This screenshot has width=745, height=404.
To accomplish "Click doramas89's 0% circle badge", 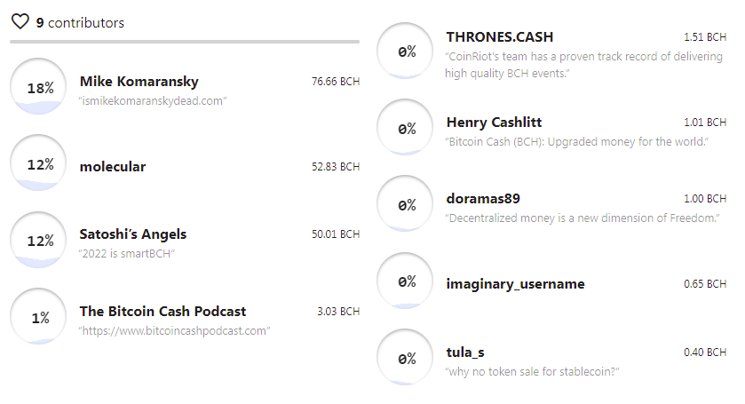I will (x=405, y=204).
